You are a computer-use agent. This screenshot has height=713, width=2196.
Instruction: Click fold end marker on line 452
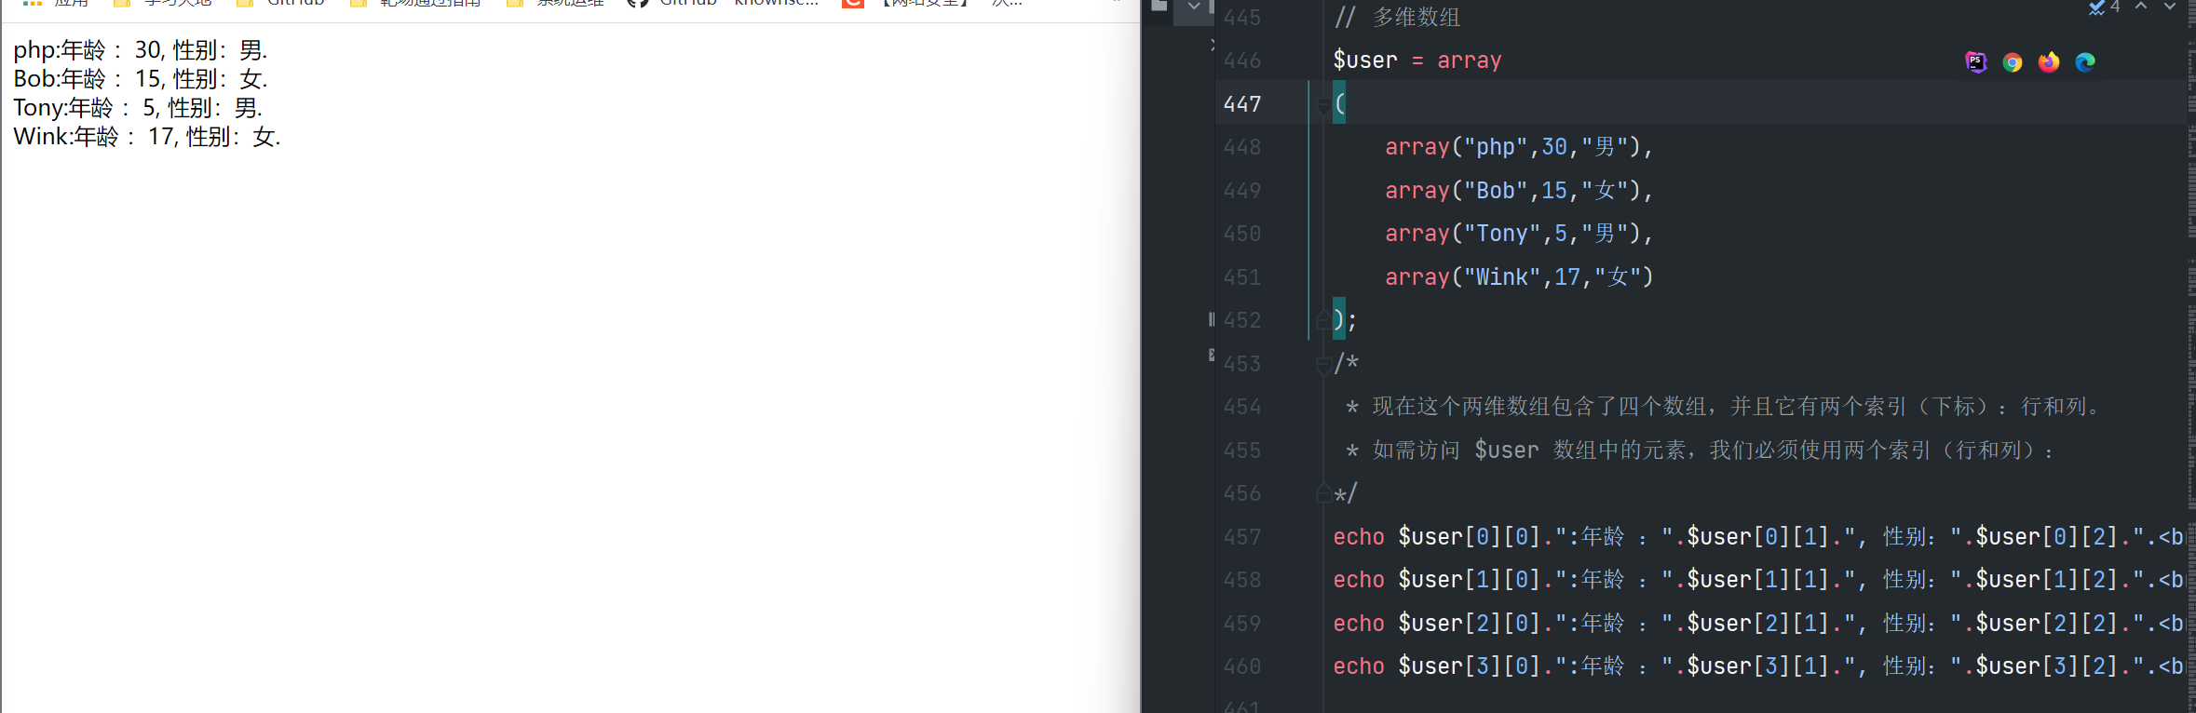tap(1323, 321)
